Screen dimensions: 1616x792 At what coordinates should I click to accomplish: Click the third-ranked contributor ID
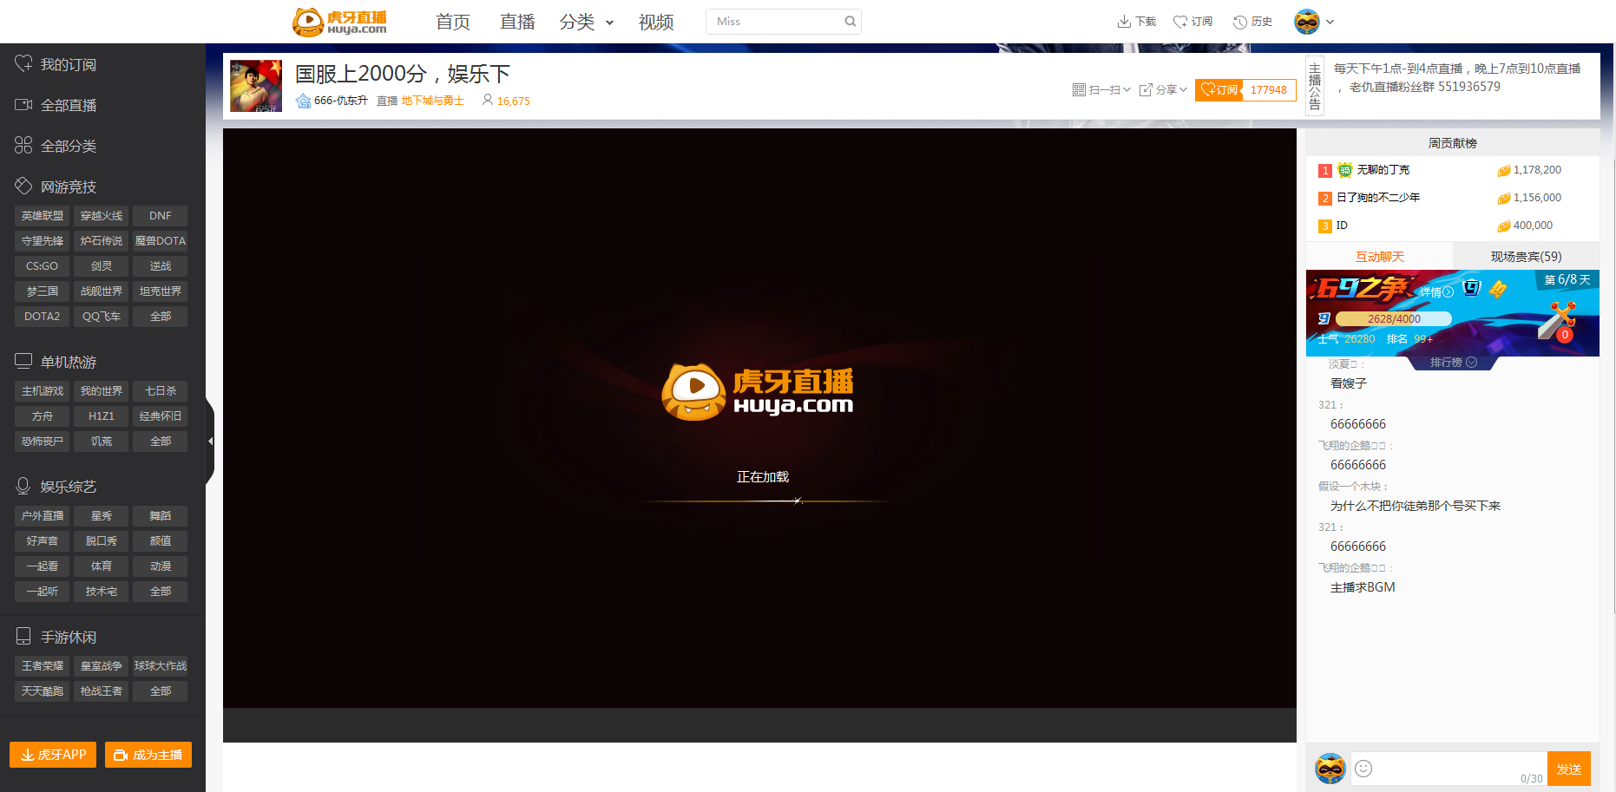(1342, 226)
